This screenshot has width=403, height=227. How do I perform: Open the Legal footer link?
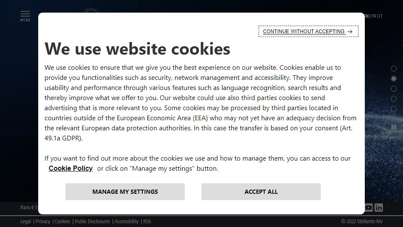pos(26,222)
